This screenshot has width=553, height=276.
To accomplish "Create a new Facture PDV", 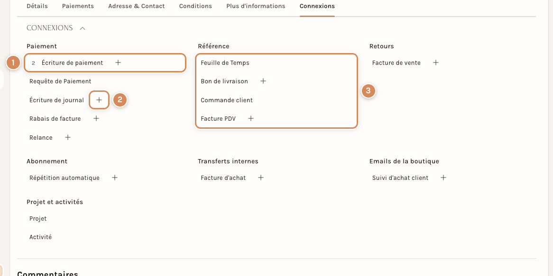I will pyautogui.click(x=251, y=119).
